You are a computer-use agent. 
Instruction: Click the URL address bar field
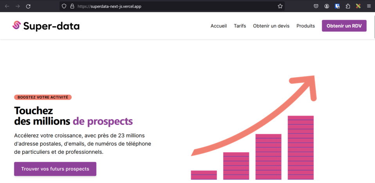(x=172, y=6)
